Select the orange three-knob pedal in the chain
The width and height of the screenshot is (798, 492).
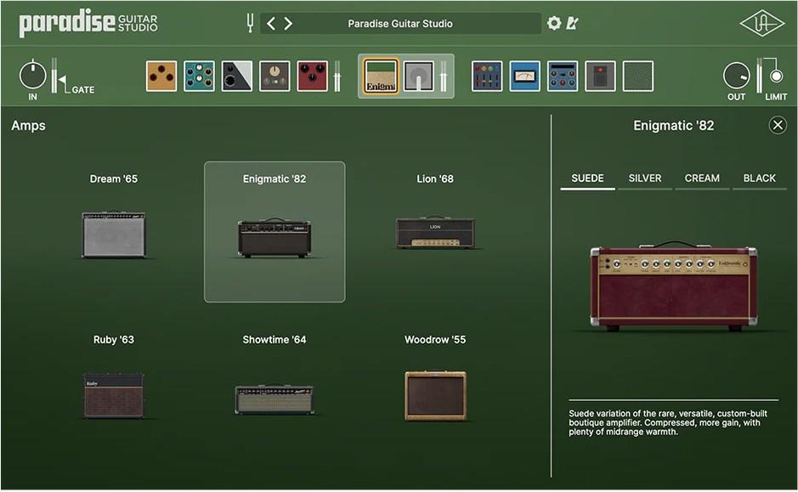click(161, 76)
